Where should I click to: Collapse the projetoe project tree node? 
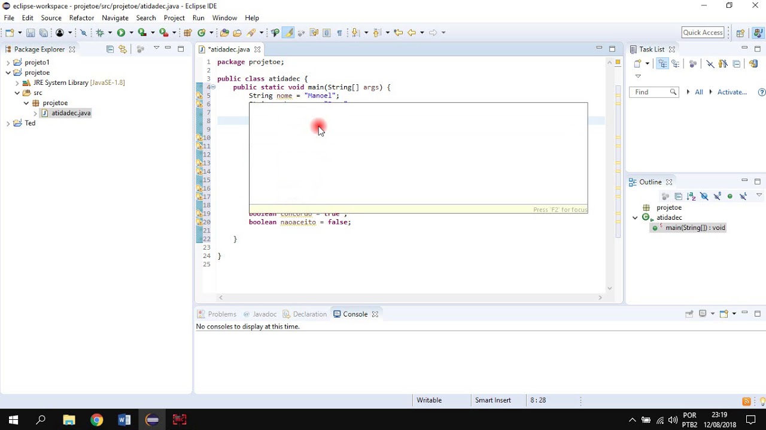(8, 72)
